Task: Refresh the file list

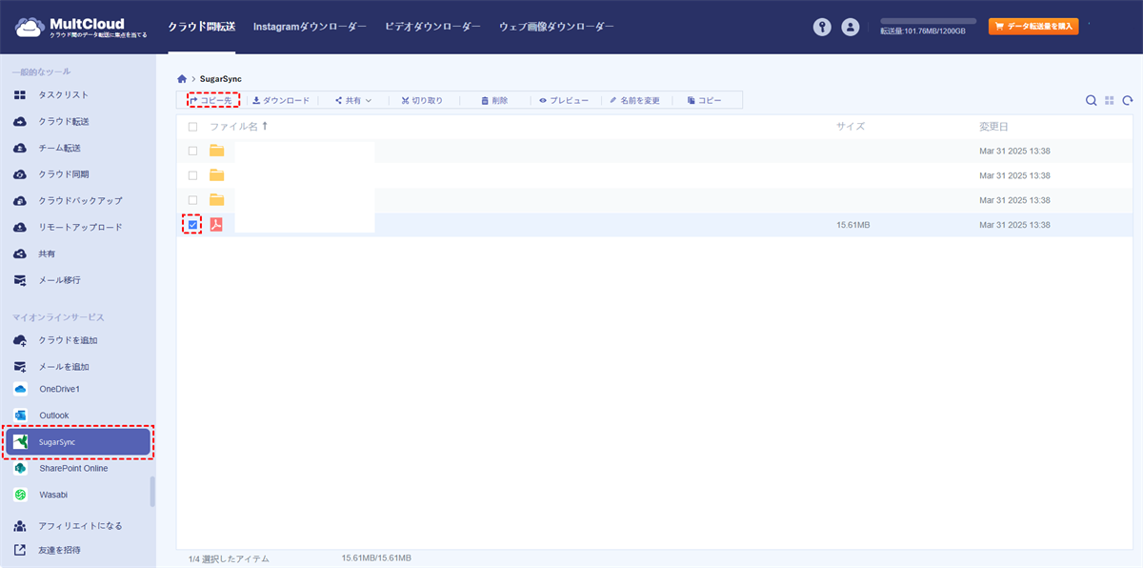Action: point(1128,100)
